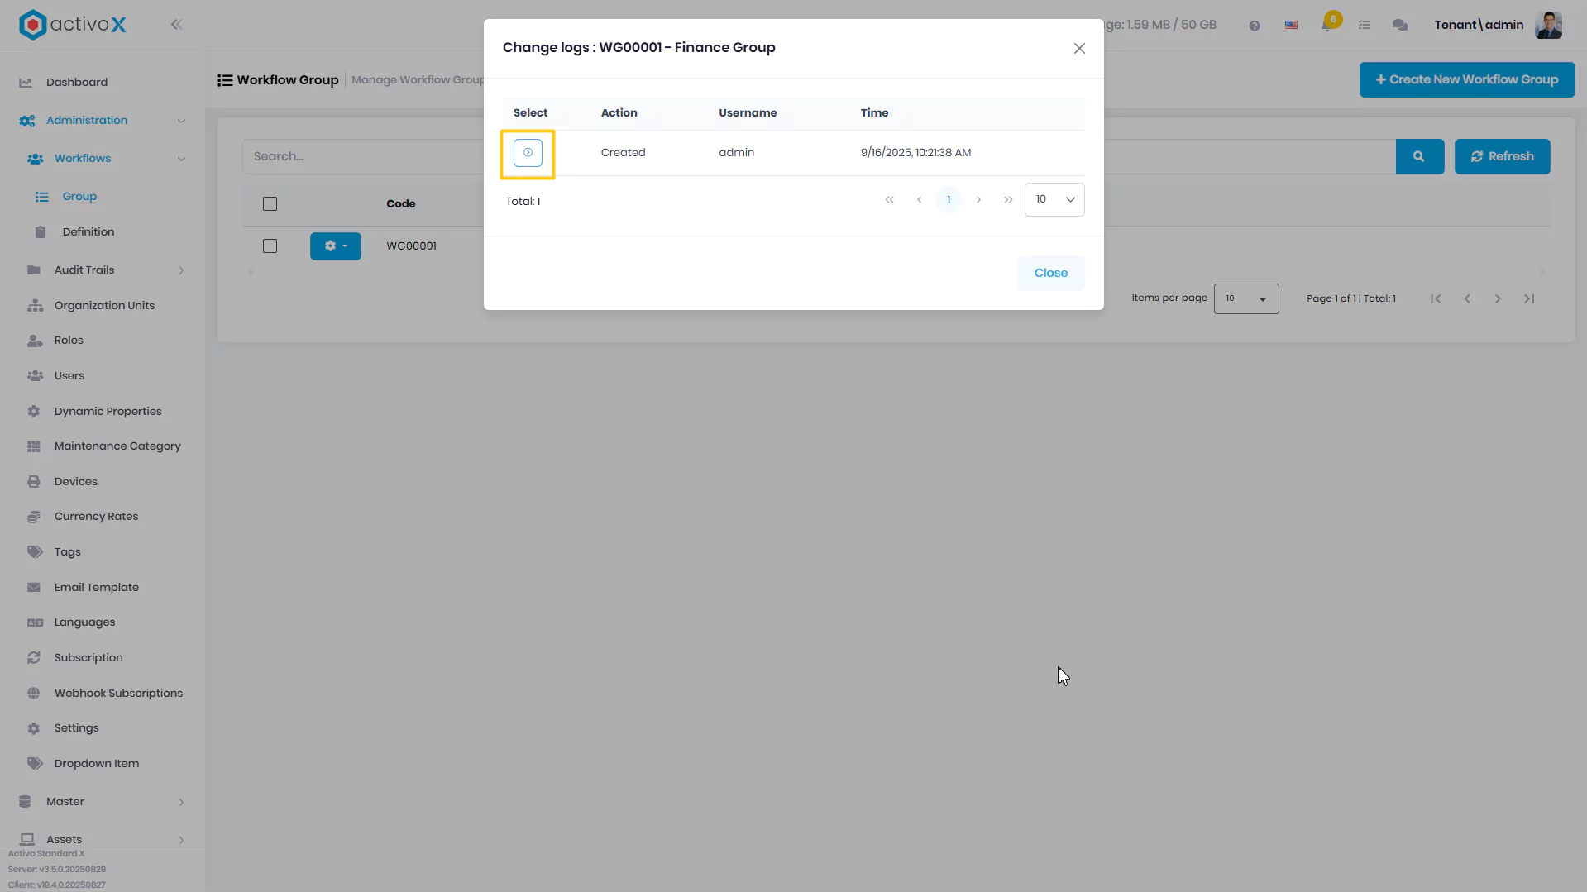1587x892 pixels.
Task: Click the admin username cell
Action: (x=736, y=153)
